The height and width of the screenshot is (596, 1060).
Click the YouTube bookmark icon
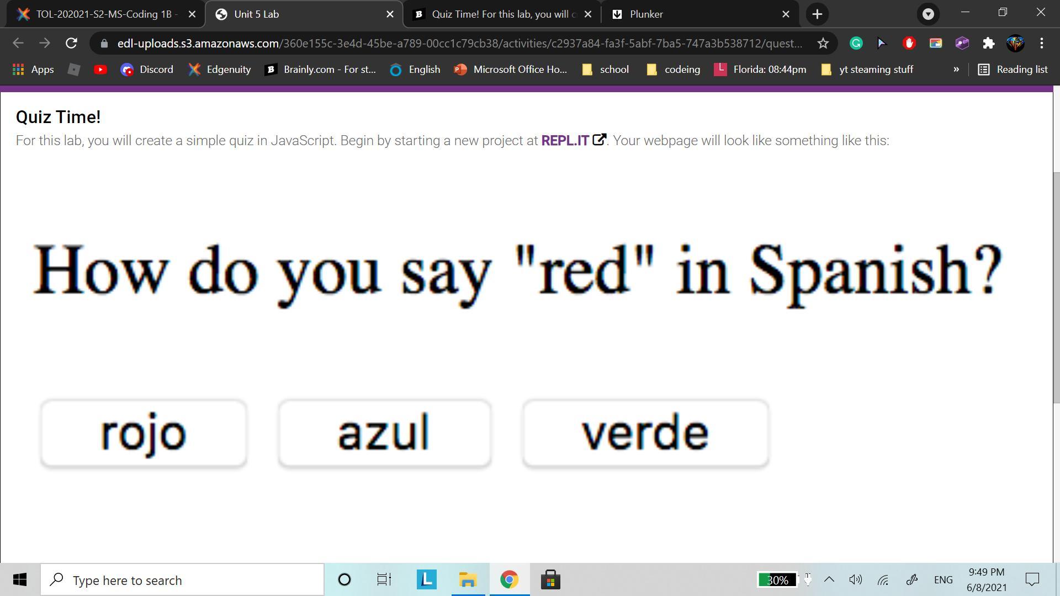(x=100, y=70)
